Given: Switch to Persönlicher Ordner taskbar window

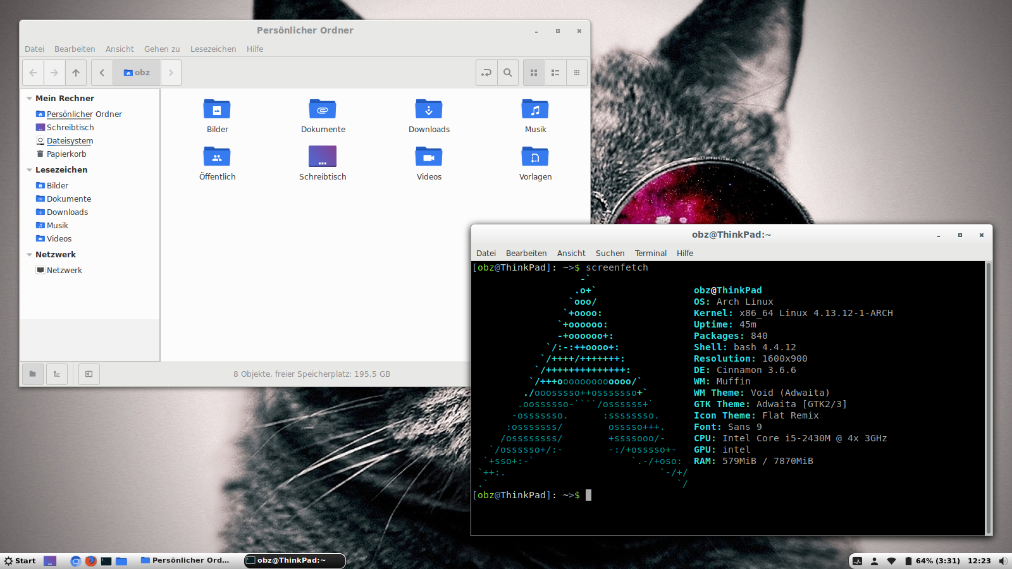Looking at the screenshot, I should 187,561.
